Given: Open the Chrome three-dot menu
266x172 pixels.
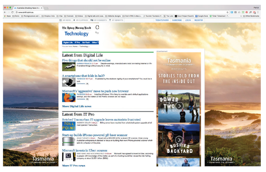Looking at the screenshot, I should 258,12.
